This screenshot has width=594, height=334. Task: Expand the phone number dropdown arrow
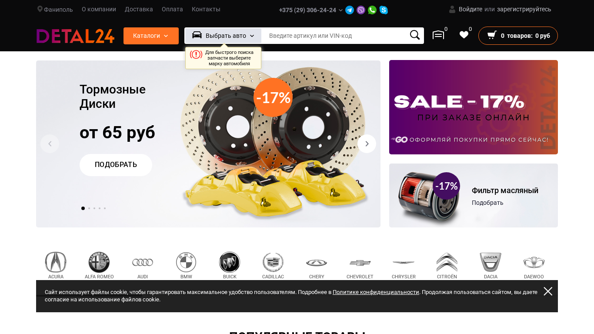point(340,10)
